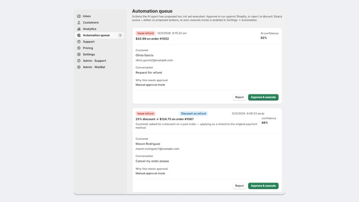359x202 pixels.
Task: Click customer name Mason Rodriguez
Action: pyautogui.click(x=148, y=144)
